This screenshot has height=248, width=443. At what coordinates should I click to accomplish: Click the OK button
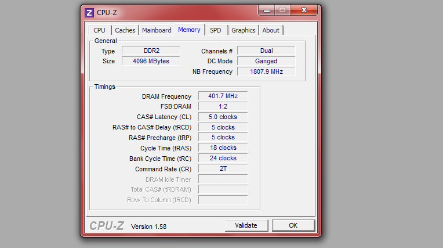[x=293, y=225]
